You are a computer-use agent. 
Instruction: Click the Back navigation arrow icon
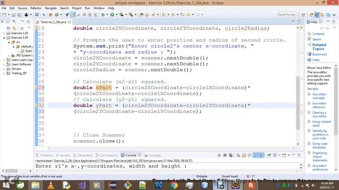click(x=189, y=15)
